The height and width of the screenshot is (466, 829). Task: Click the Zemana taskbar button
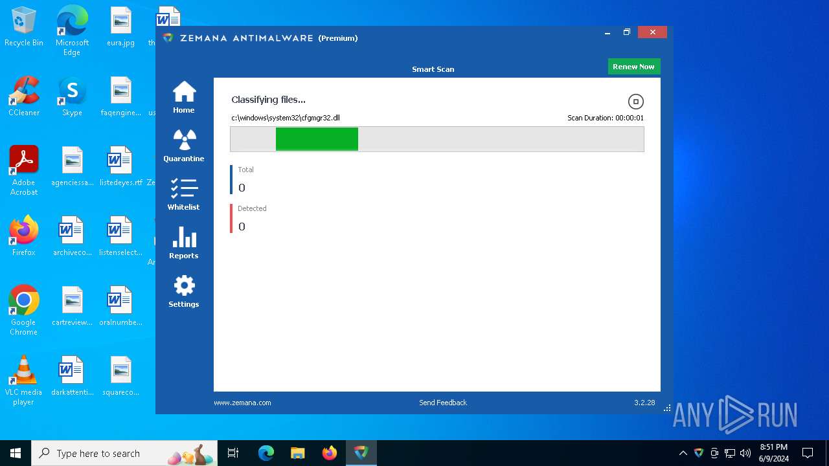(361, 453)
